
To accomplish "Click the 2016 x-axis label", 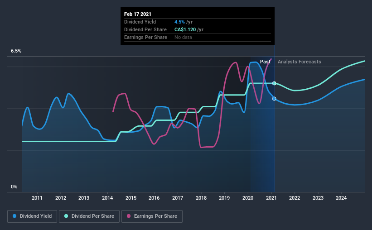I will (x=154, y=198).
